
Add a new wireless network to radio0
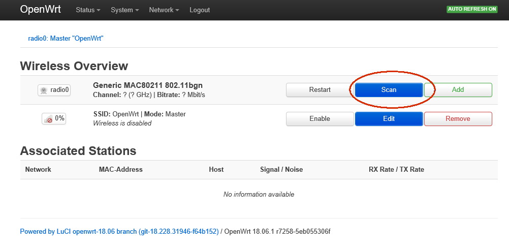pos(458,90)
